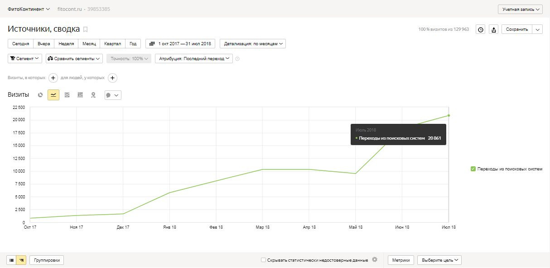This screenshot has width=550, height=268.
Task: Open data settings gear icon
Action: coord(375,259)
